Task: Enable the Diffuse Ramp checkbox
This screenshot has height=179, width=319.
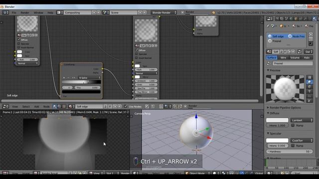Action: point(293,125)
